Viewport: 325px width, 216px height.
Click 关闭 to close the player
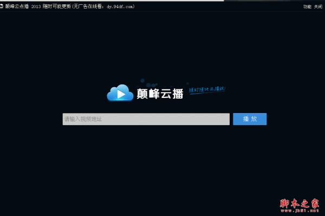click(318, 6)
